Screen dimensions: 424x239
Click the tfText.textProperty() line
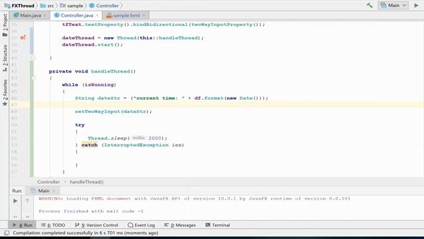164,25
